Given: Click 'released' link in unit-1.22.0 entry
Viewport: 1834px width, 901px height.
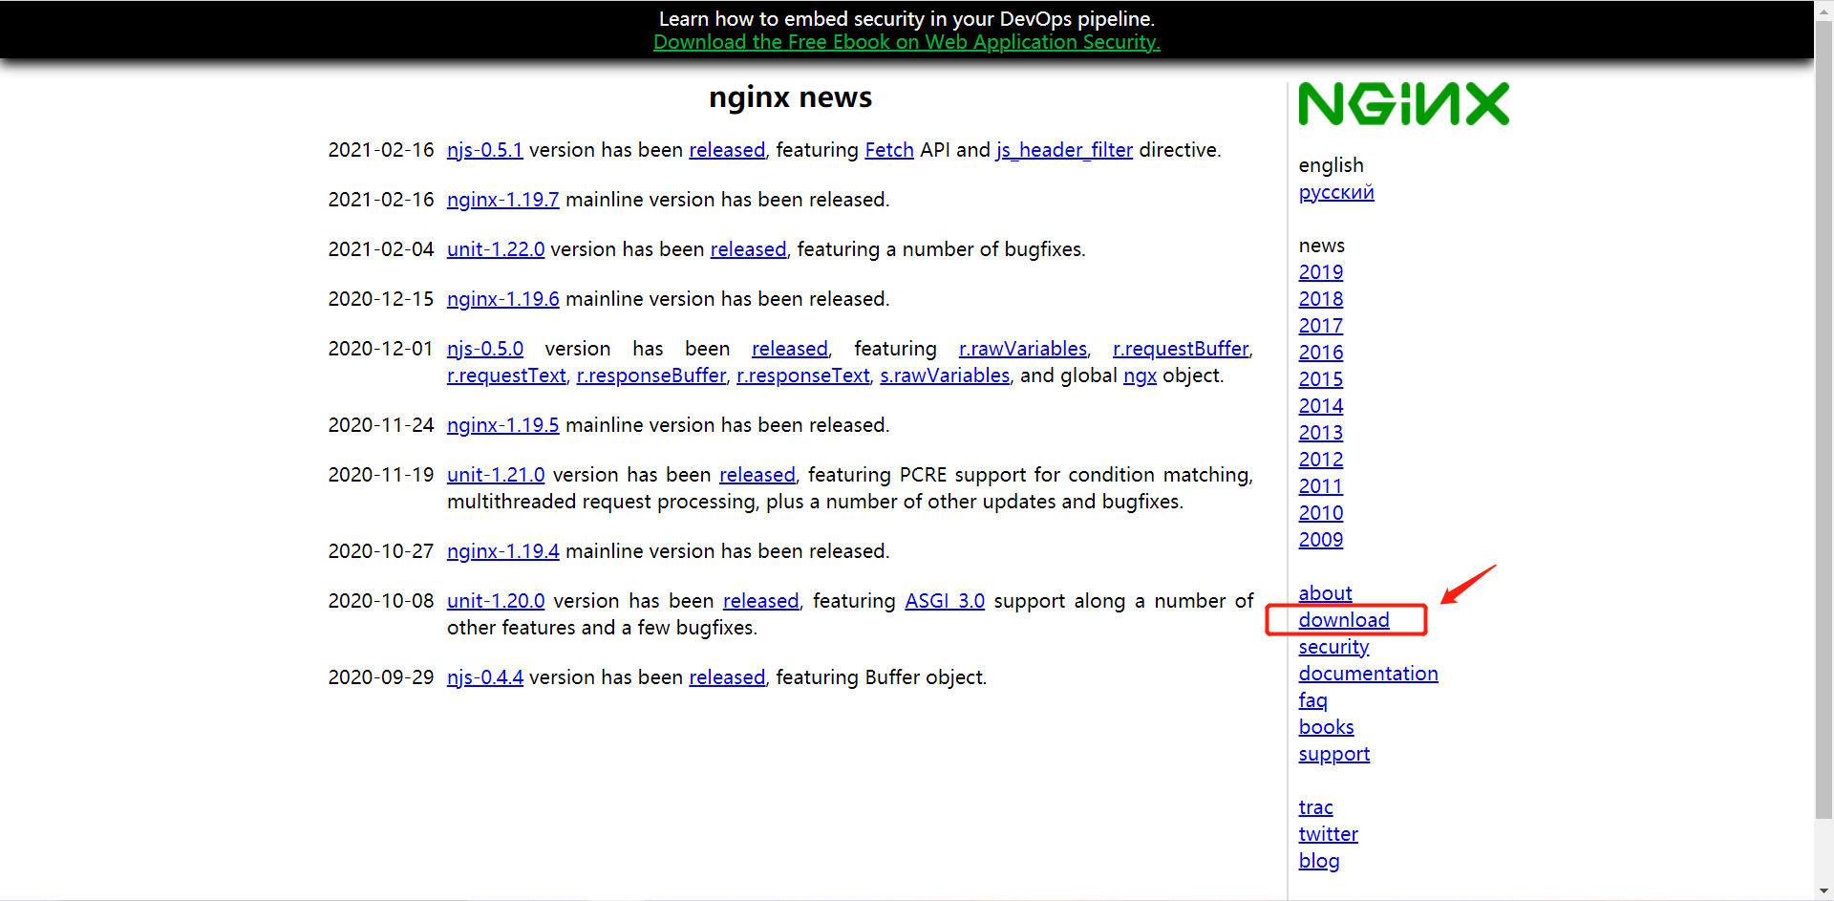Looking at the screenshot, I should pyautogui.click(x=748, y=249).
